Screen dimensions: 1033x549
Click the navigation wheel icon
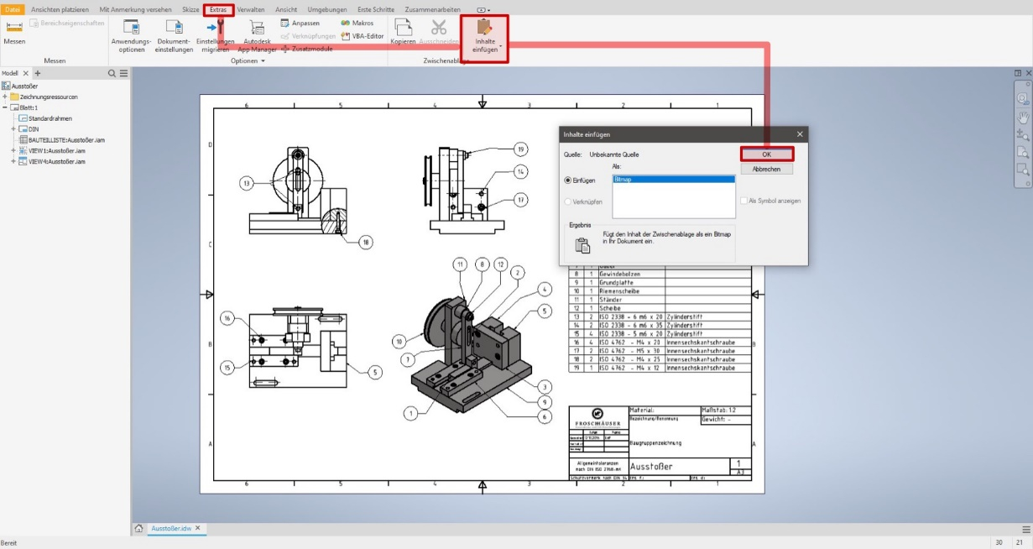pos(1022,98)
